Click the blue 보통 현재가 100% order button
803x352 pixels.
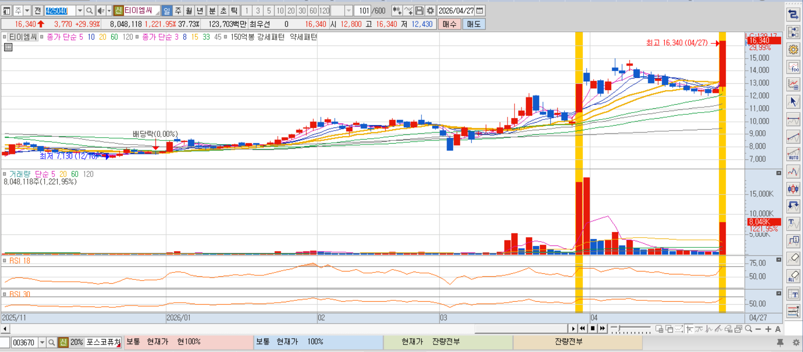318,342
